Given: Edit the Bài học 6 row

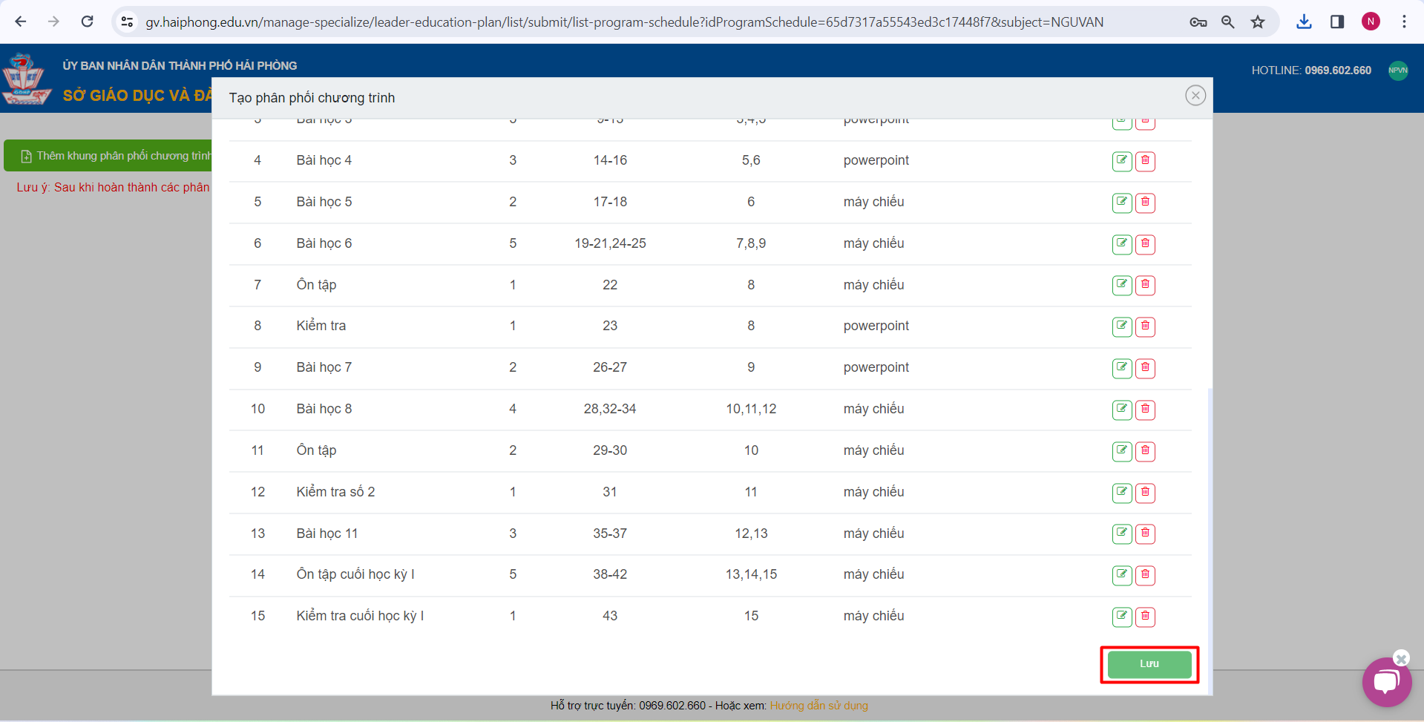Looking at the screenshot, I should pyautogui.click(x=1121, y=244).
